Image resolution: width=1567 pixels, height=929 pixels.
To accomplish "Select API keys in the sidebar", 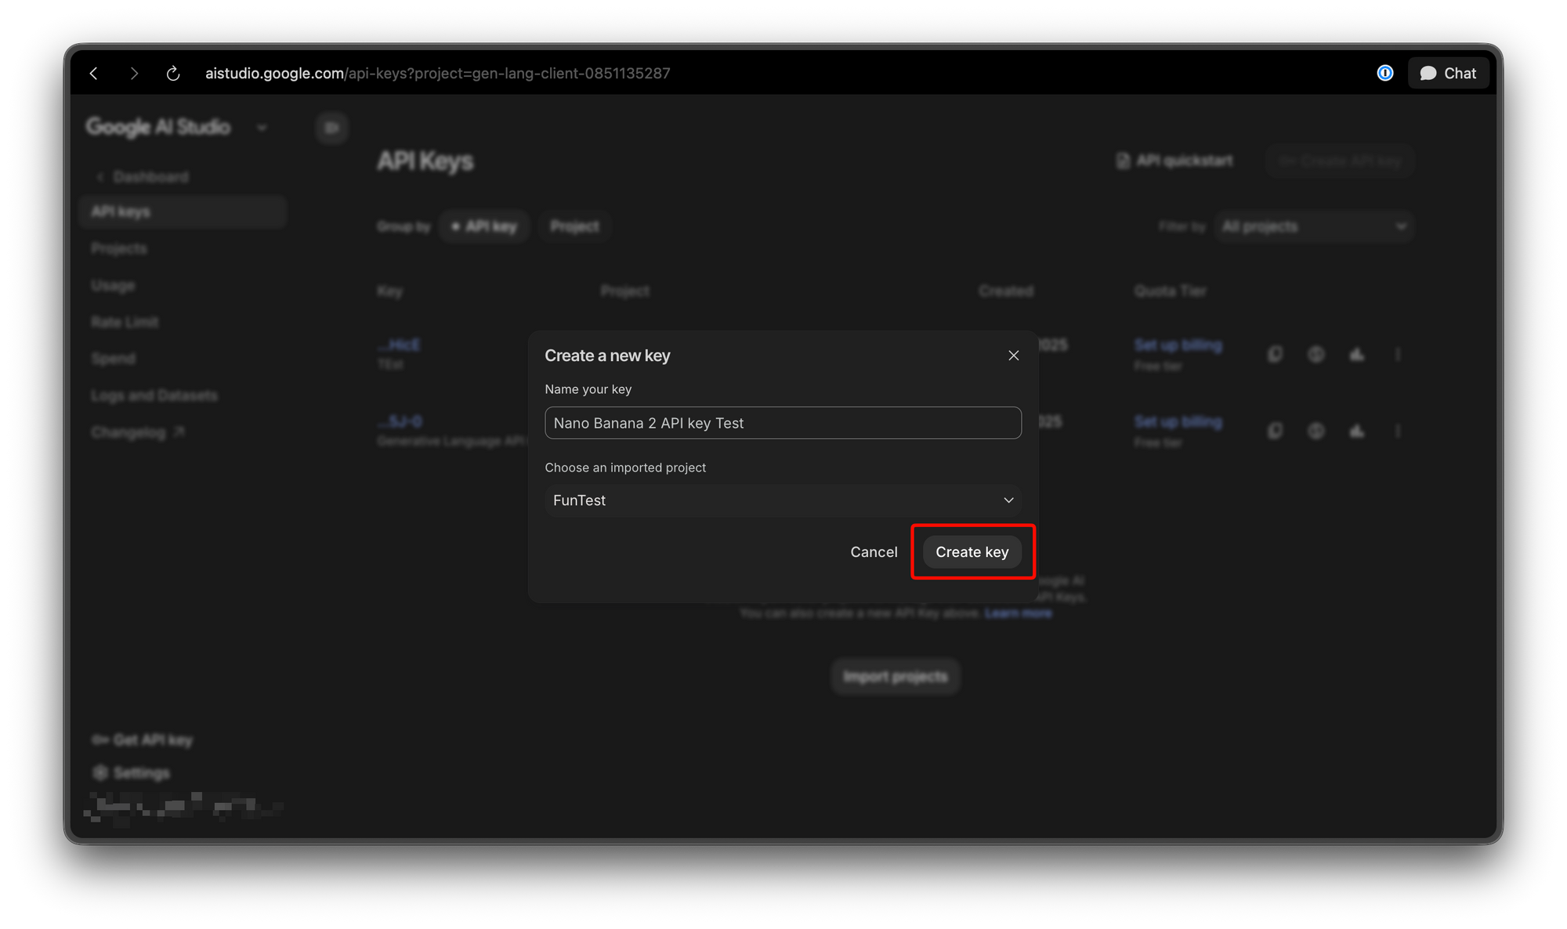I will tap(183, 211).
